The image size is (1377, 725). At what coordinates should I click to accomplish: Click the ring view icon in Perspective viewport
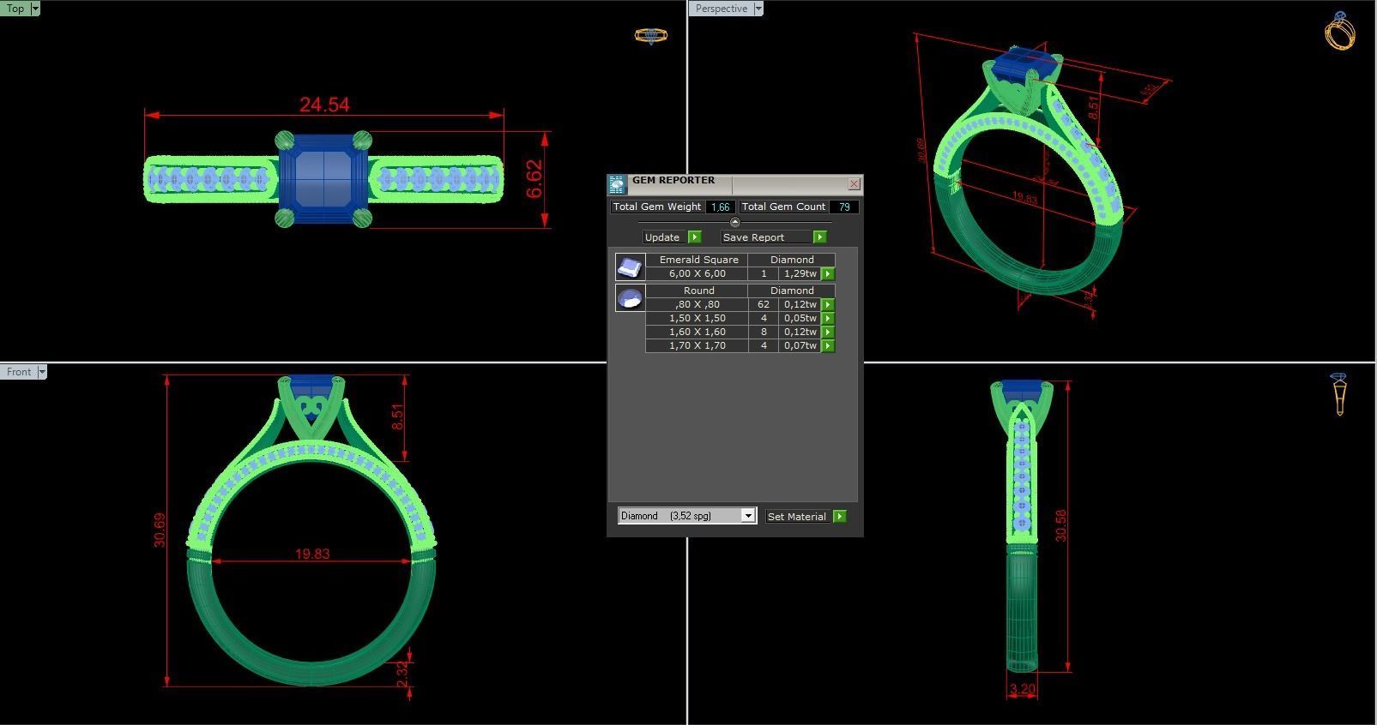(1339, 31)
